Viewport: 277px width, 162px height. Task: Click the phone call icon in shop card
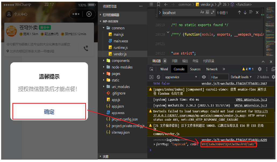[x=86, y=48]
